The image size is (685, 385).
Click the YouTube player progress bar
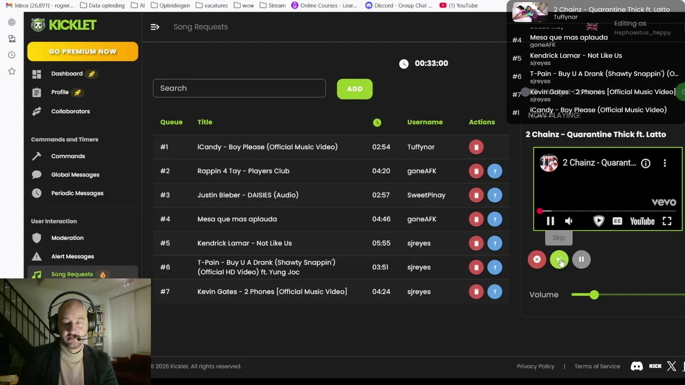coord(607,211)
